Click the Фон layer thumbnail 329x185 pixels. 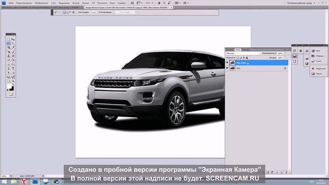[232, 68]
